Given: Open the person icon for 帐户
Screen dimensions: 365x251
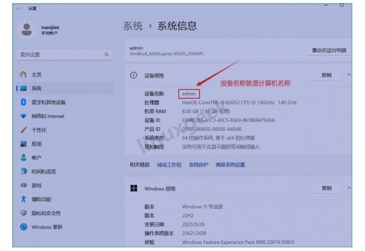Looking at the screenshot, I should pos(23,157).
